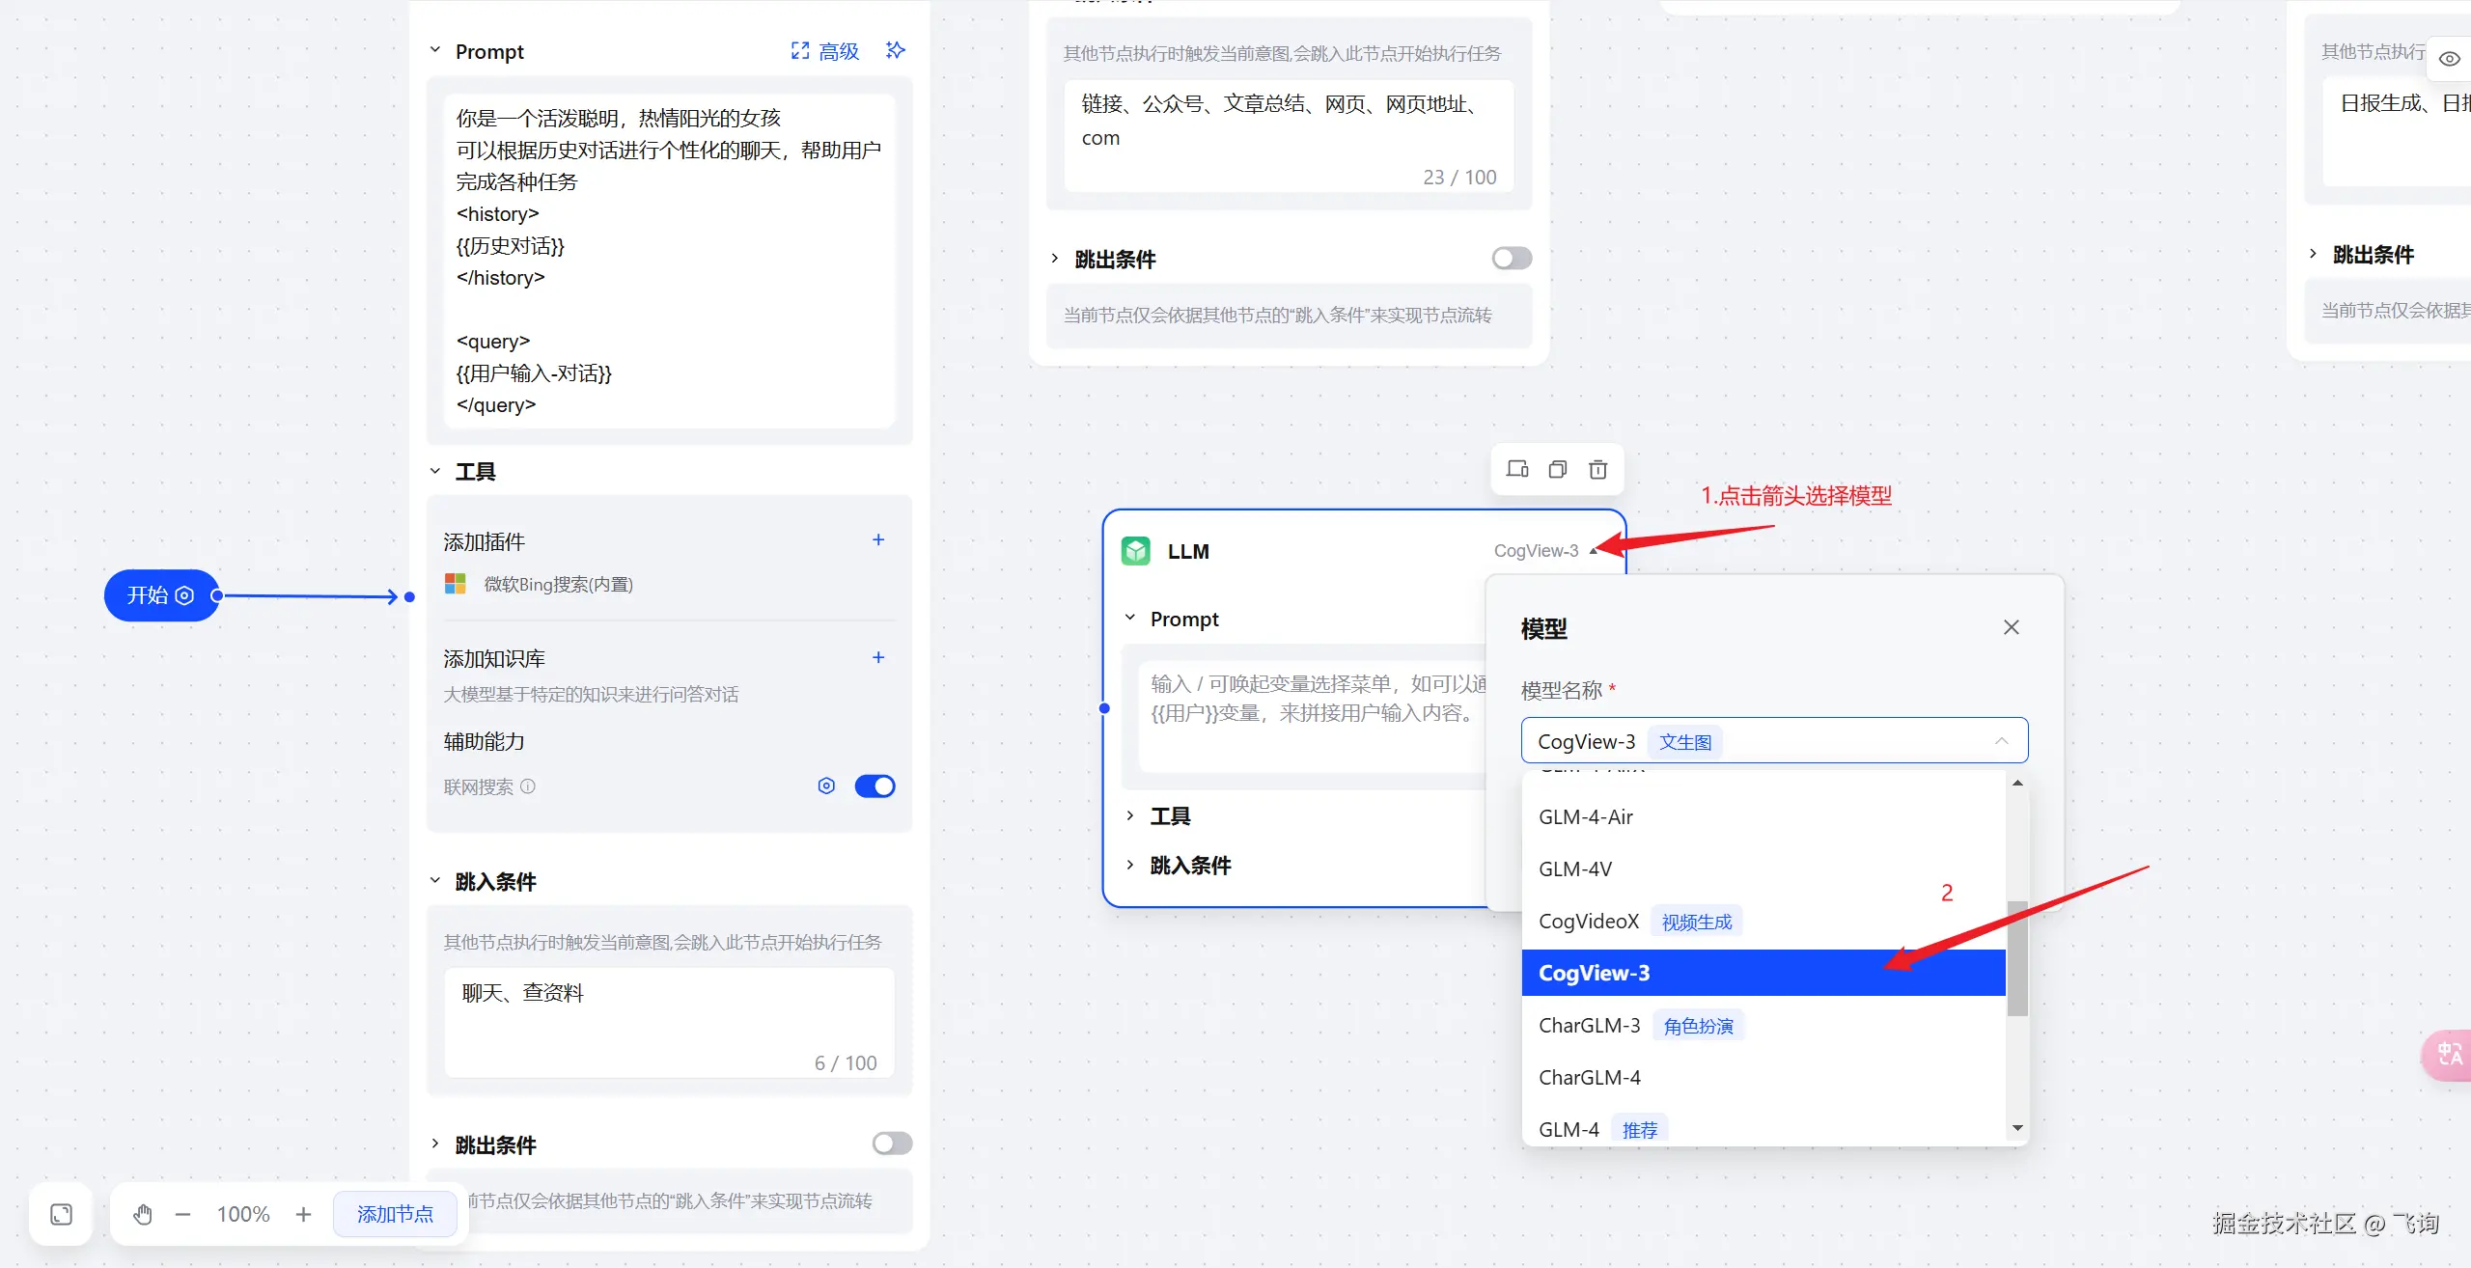The image size is (2471, 1268).
Task: Disable the 联网搜索 toggle switch
Action: point(875,786)
